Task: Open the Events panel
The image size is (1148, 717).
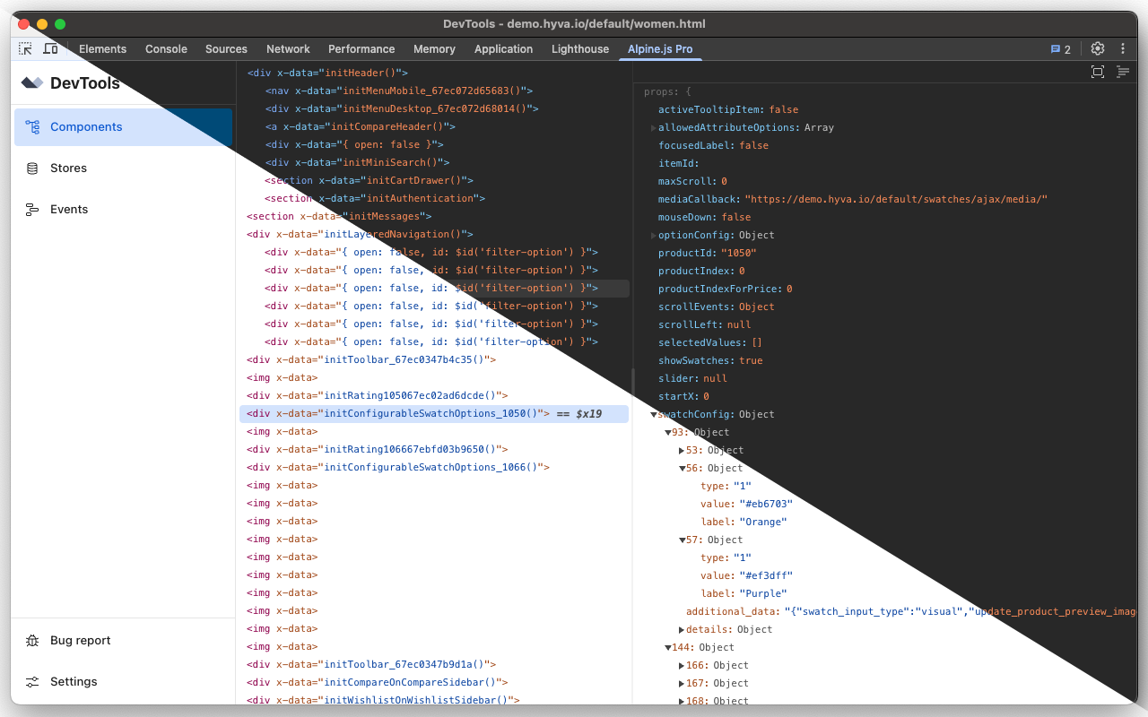Action: [68, 209]
